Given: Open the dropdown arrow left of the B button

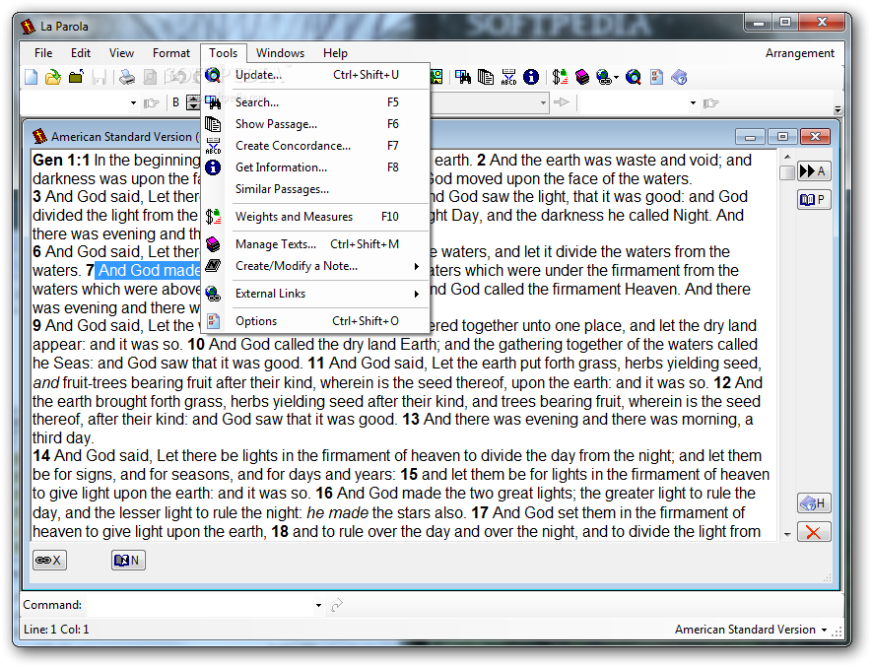Looking at the screenshot, I should click(133, 102).
